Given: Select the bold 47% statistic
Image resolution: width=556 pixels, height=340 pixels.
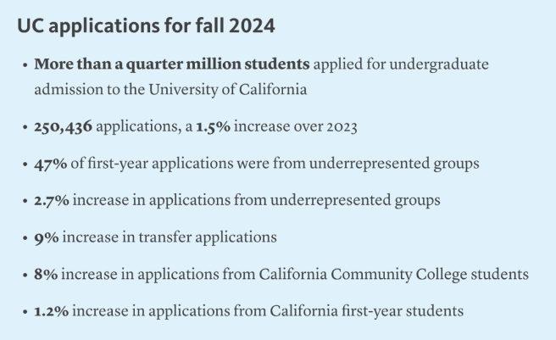Looking at the screenshot, I should coord(50,164).
